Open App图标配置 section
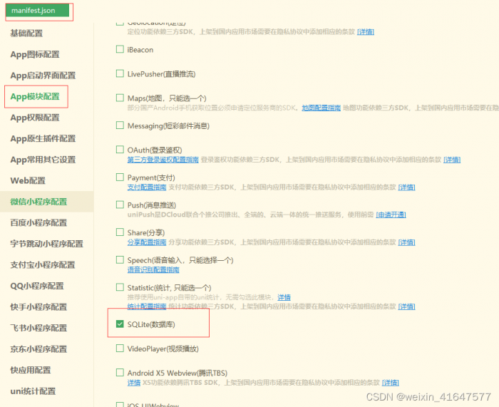 click(35, 54)
